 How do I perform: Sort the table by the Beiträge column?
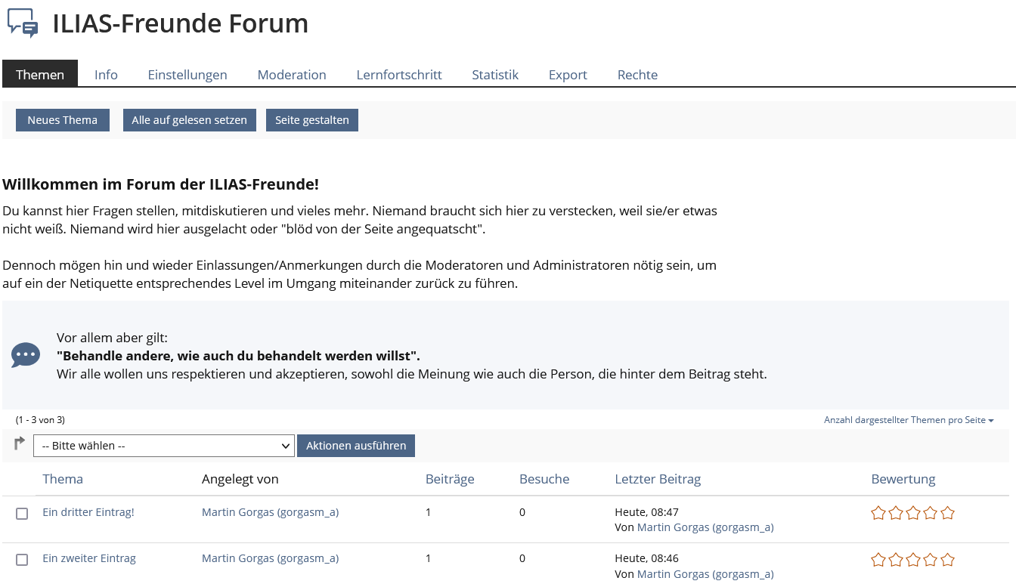coord(450,479)
